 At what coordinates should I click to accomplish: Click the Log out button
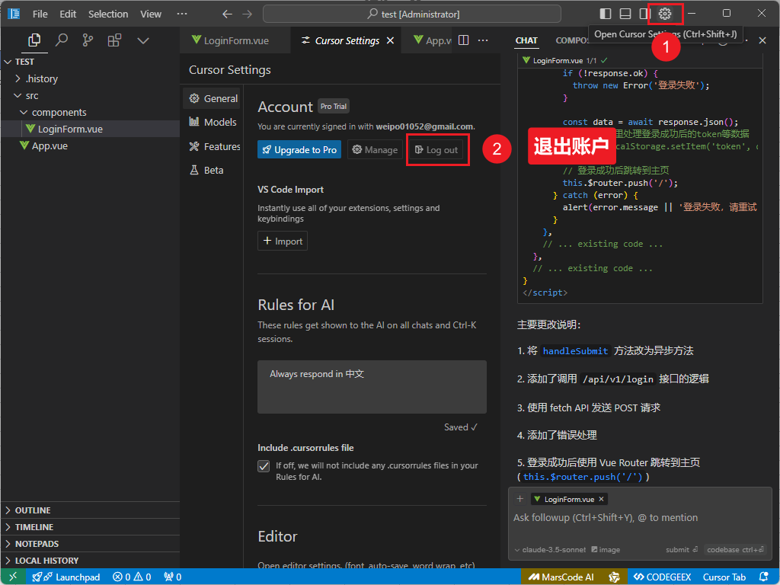click(436, 150)
